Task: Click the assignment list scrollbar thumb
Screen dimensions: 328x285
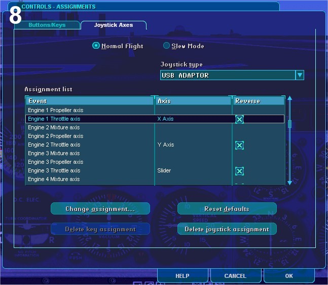Action: (289, 124)
